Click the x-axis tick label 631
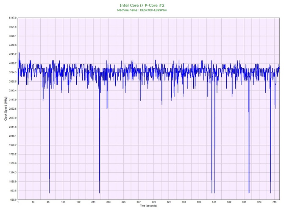 coord(244,202)
